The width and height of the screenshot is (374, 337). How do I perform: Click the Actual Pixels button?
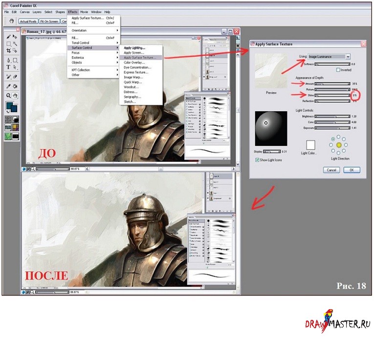point(28,21)
